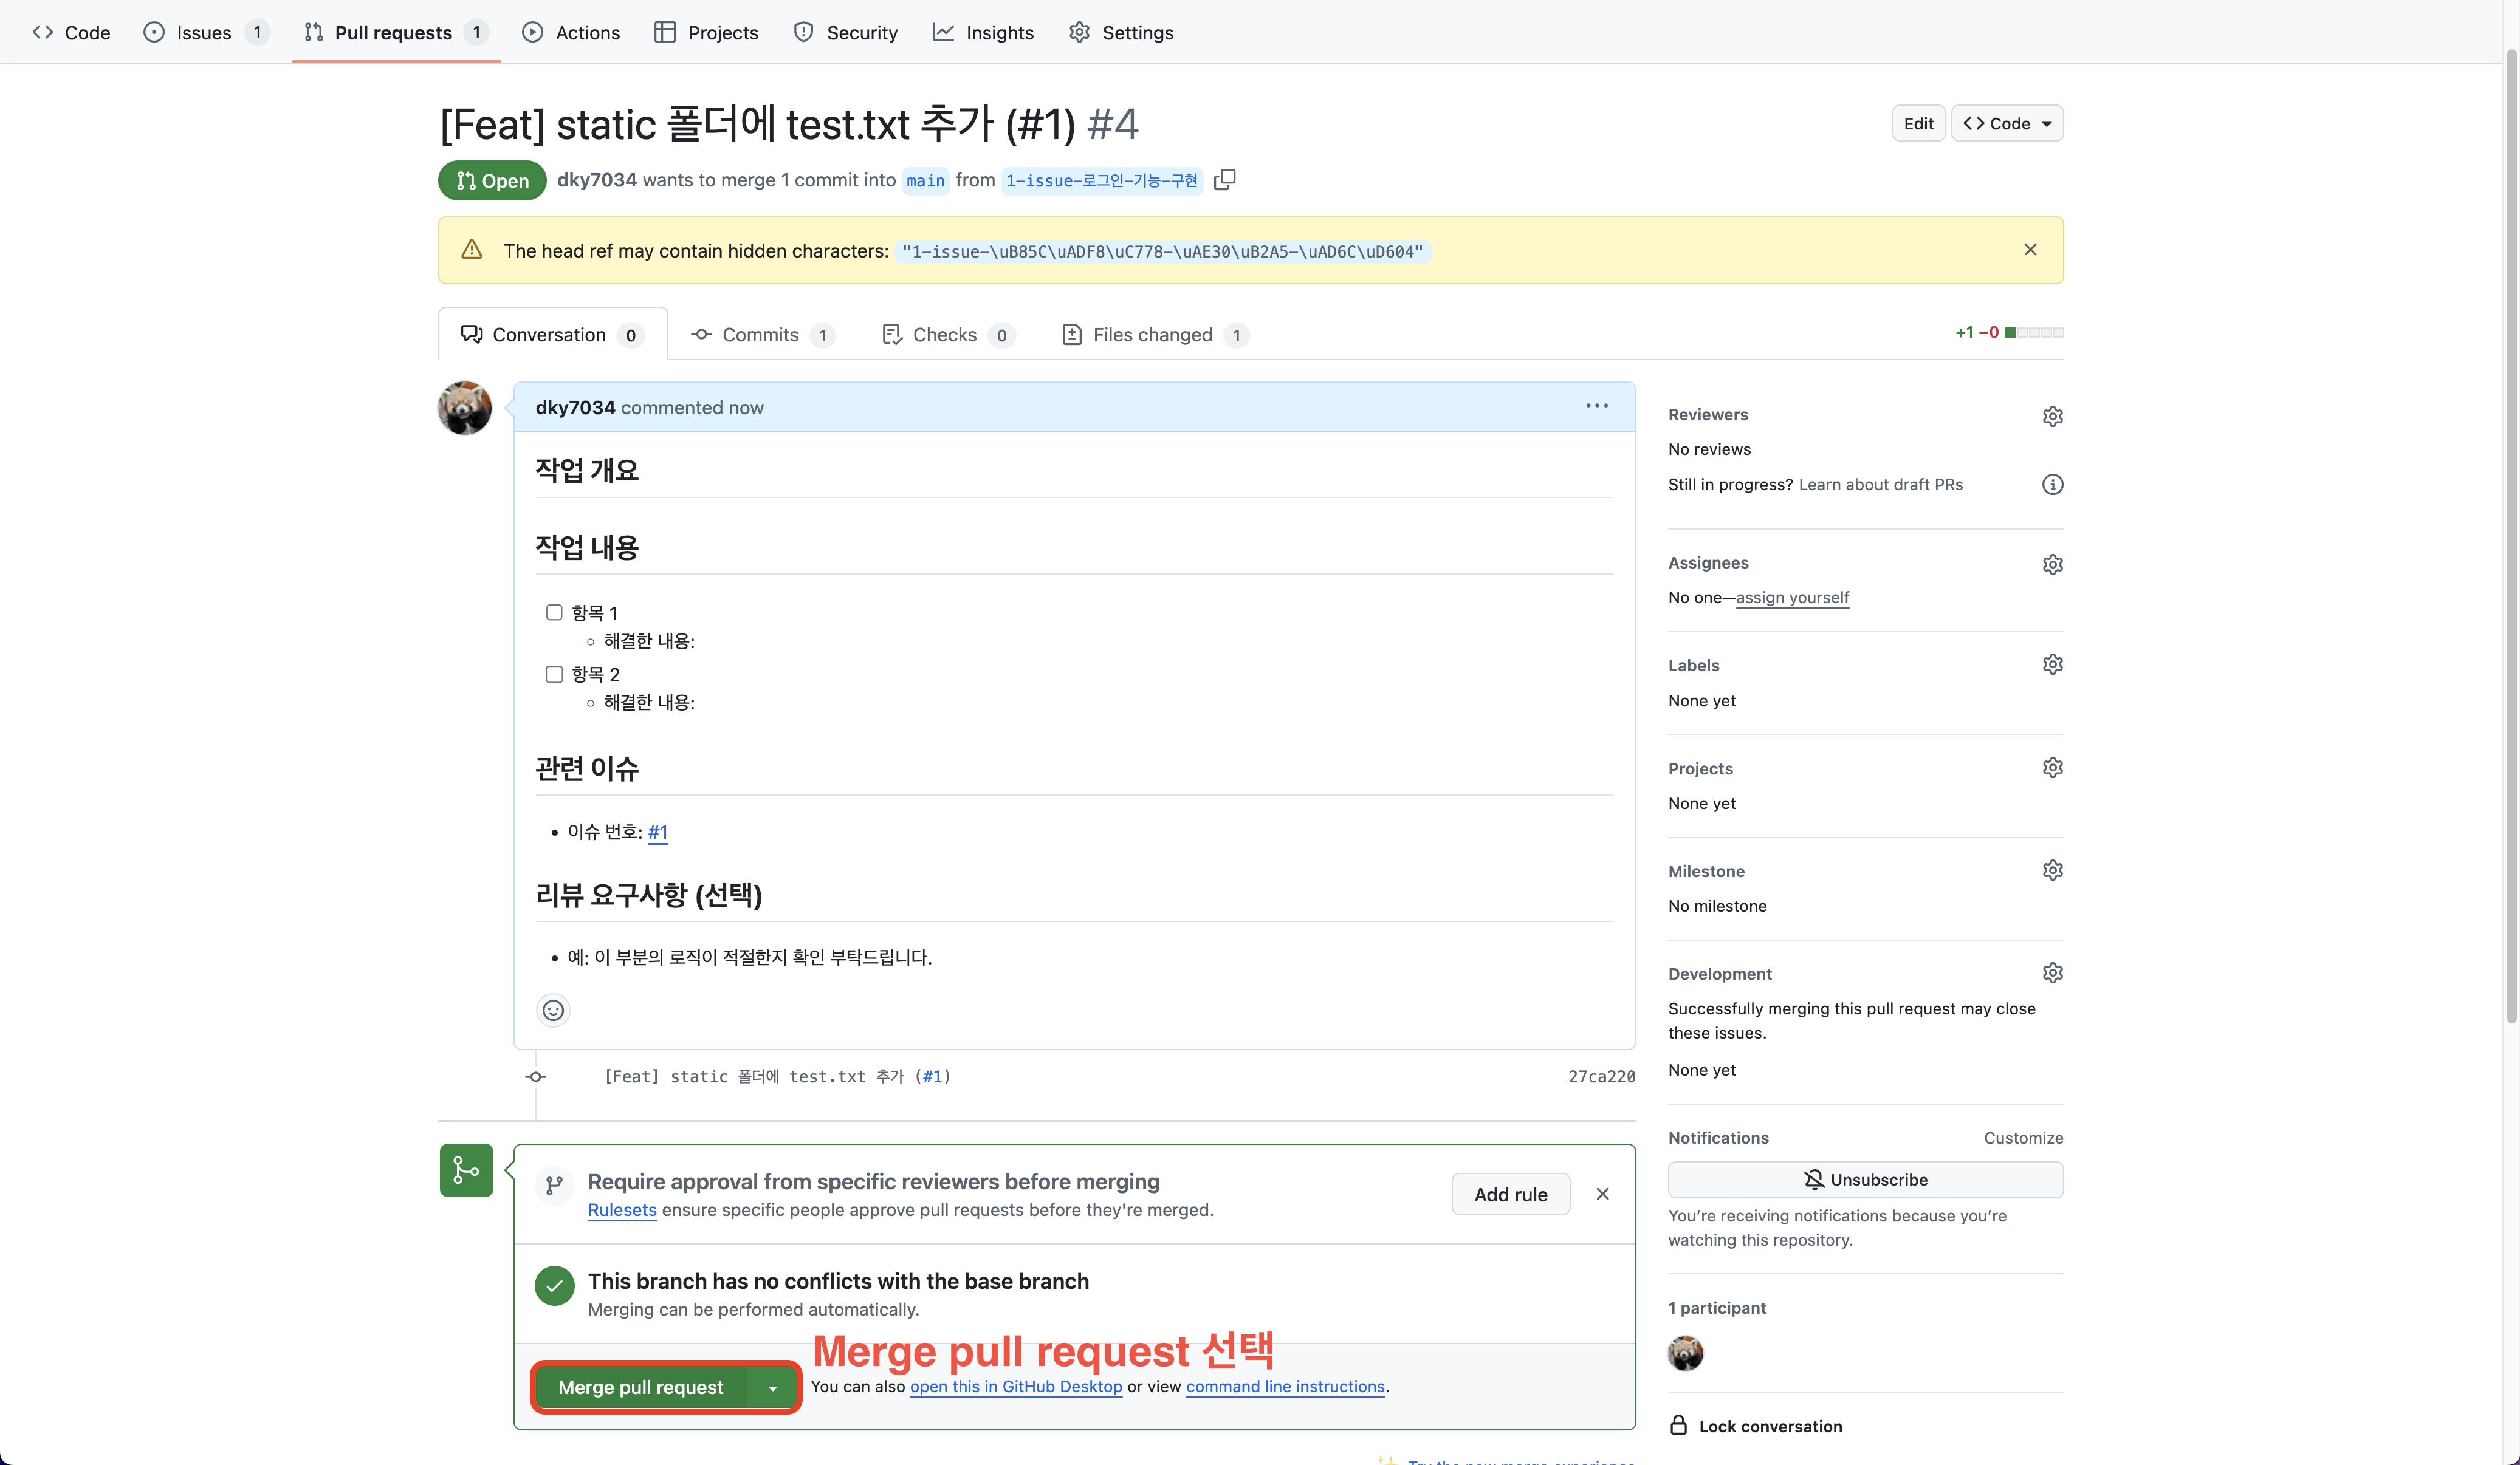The image size is (2520, 1465).
Task: Click the draft PR info icon
Action: click(x=2052, y=485)
